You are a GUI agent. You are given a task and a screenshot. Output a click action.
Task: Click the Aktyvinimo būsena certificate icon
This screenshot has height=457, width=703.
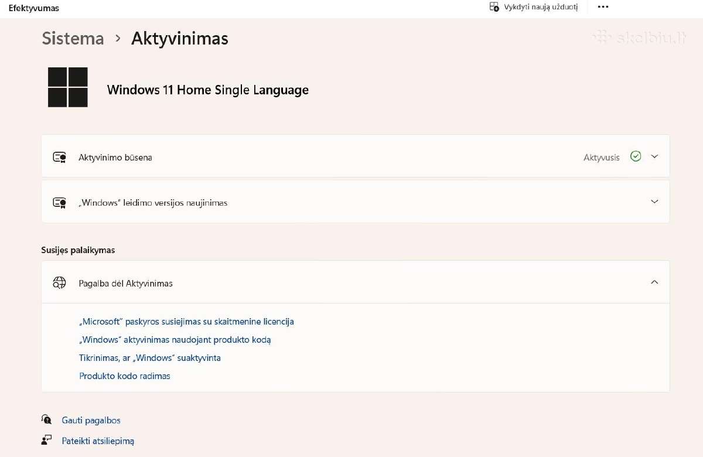tap(59, 157)
